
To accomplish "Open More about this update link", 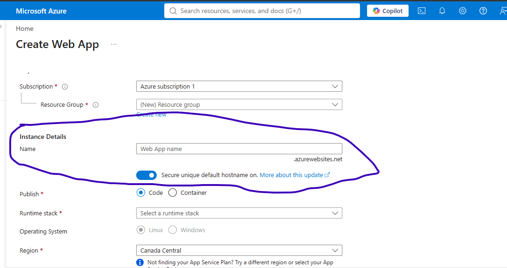I will click(x=295, y=175).
